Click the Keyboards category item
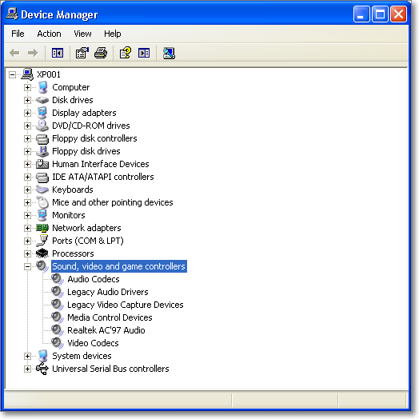419x419 pixels. 73,190
